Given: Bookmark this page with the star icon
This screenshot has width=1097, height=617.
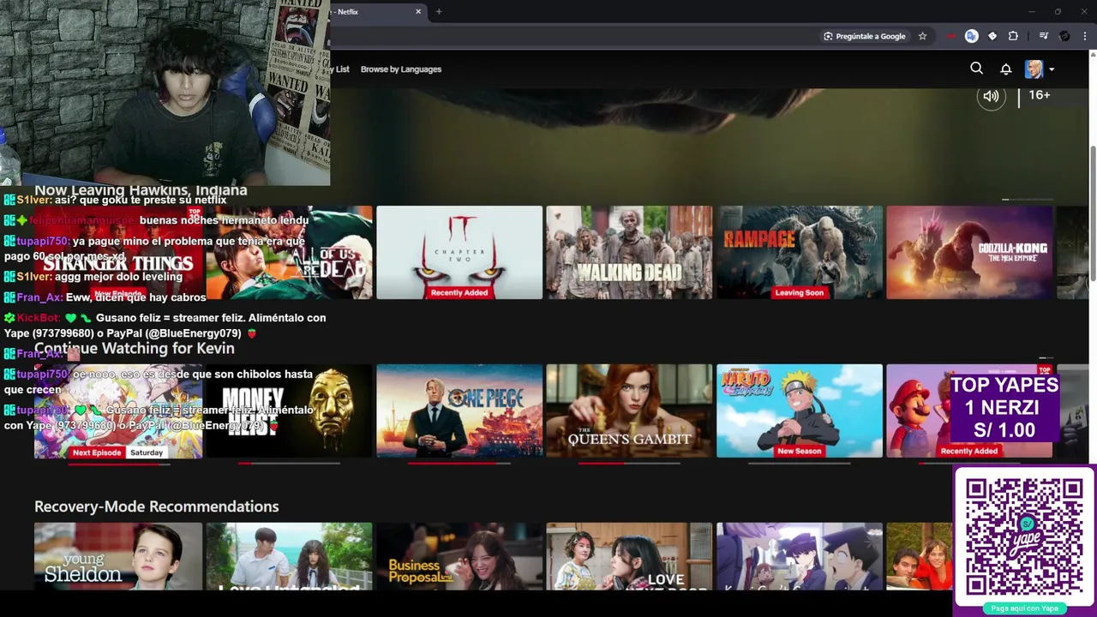Looking at the screenshot, I should pos(922,36).
